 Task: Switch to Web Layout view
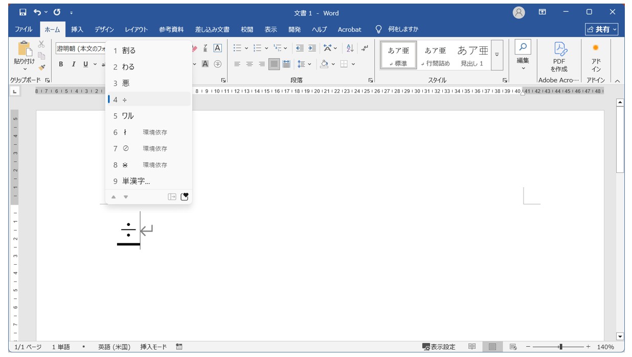click(513, 347)
